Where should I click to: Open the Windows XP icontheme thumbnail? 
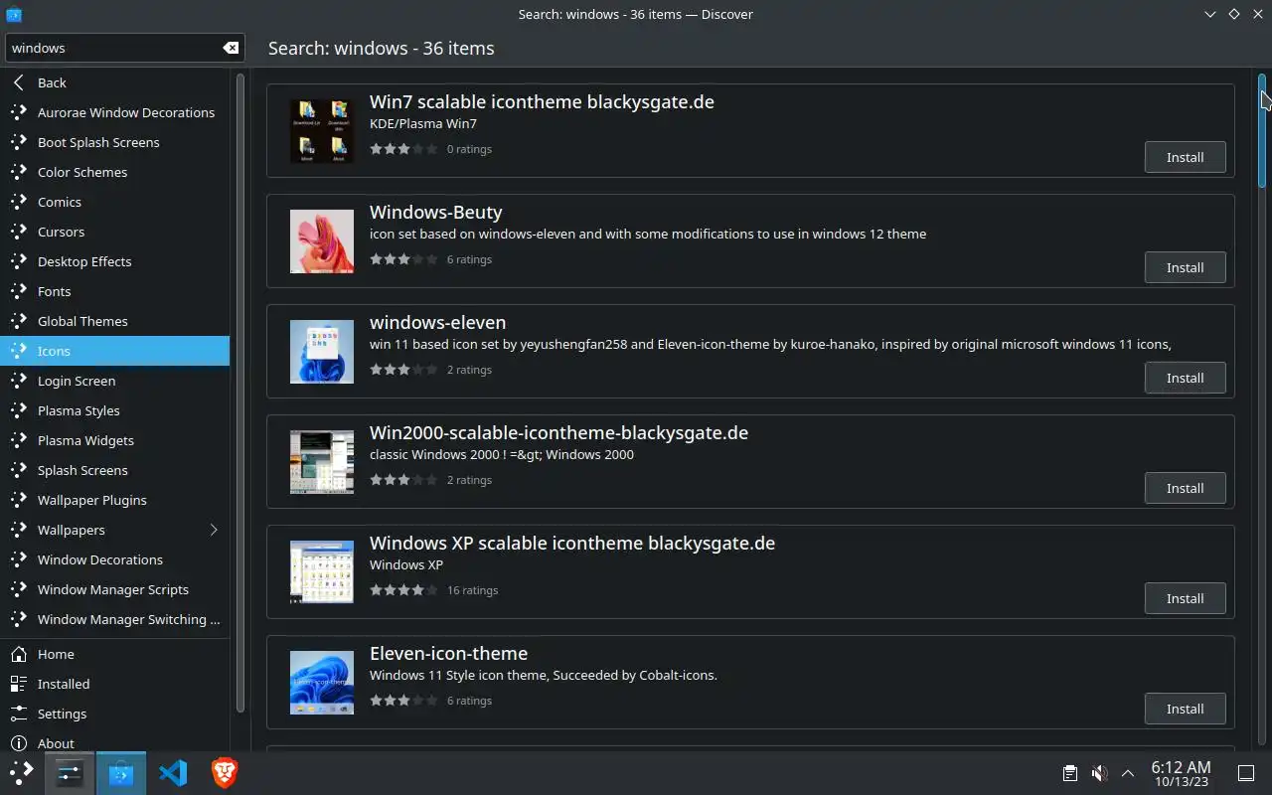pyautogui.click(x=322, y=572)
